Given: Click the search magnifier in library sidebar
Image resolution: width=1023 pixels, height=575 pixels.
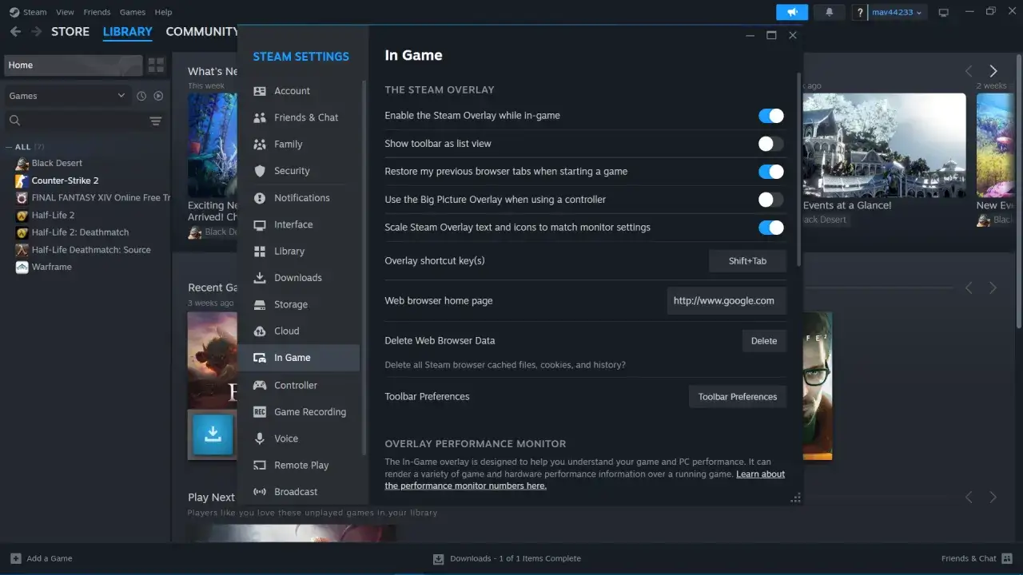Looking at the screenshot, I should point(14,121).
